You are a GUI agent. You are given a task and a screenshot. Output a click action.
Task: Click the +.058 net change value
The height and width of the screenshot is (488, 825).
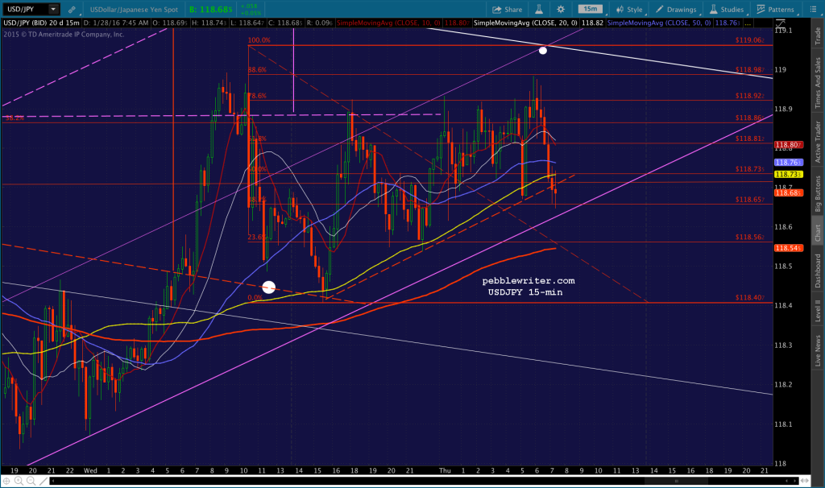tap(249, 6)
